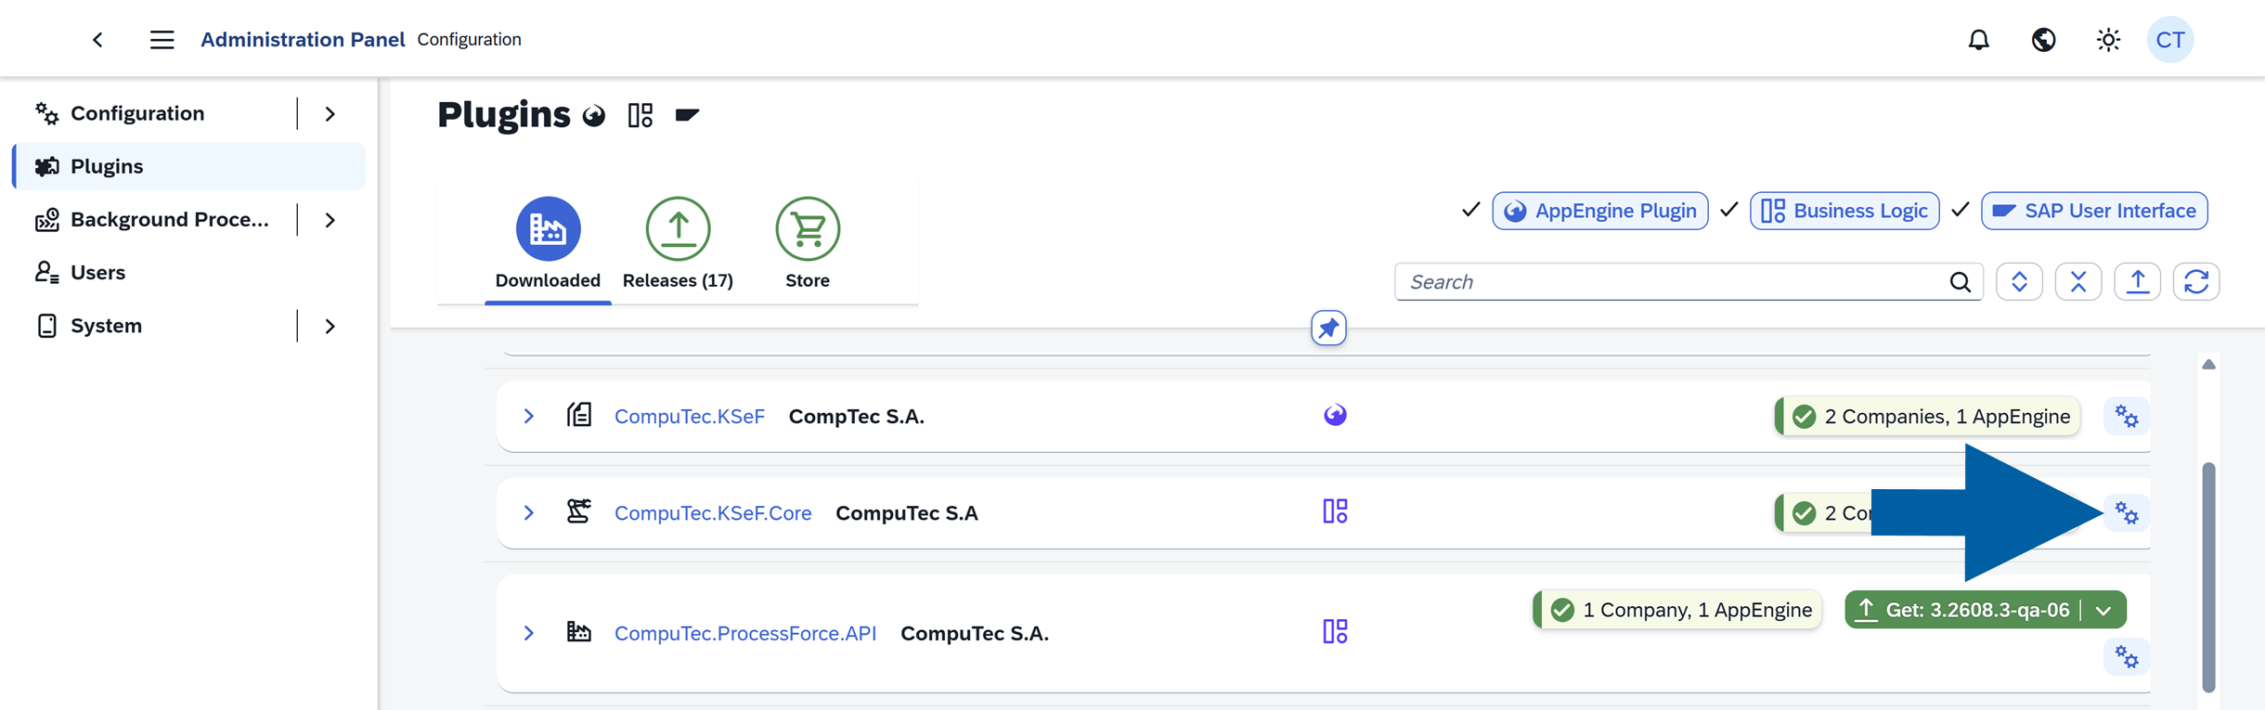
Task: Click the factory icon of CompuTec.ProcessForce.API
Action: click(579, 632)
